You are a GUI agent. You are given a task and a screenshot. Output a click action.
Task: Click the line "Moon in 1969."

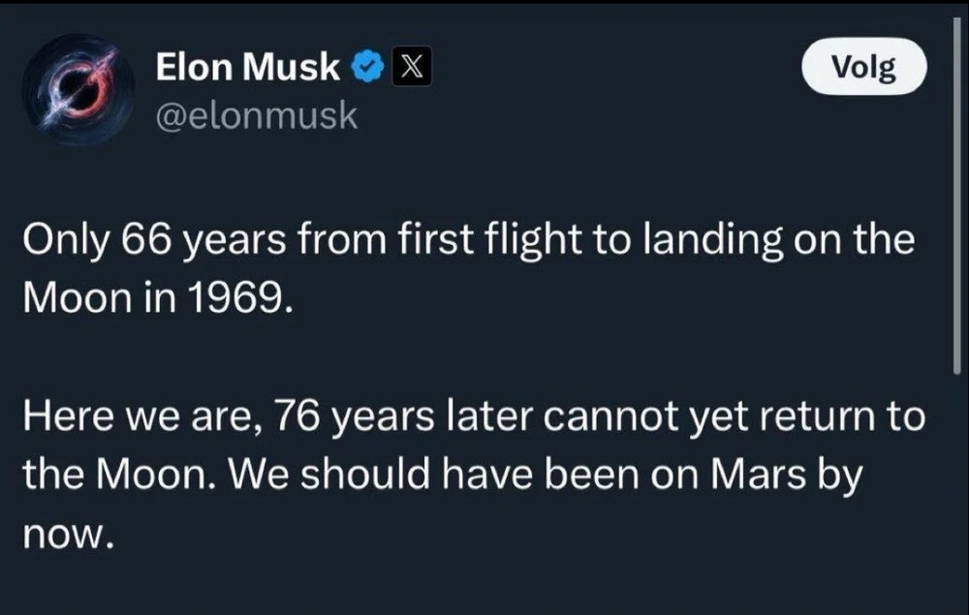tap(156, 297)
